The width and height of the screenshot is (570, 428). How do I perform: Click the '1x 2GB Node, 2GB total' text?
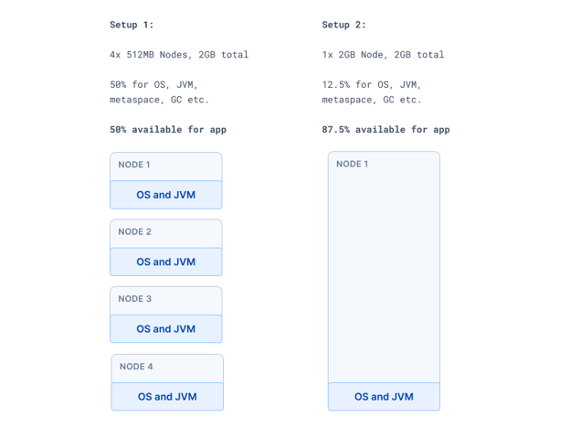(383, 55)
